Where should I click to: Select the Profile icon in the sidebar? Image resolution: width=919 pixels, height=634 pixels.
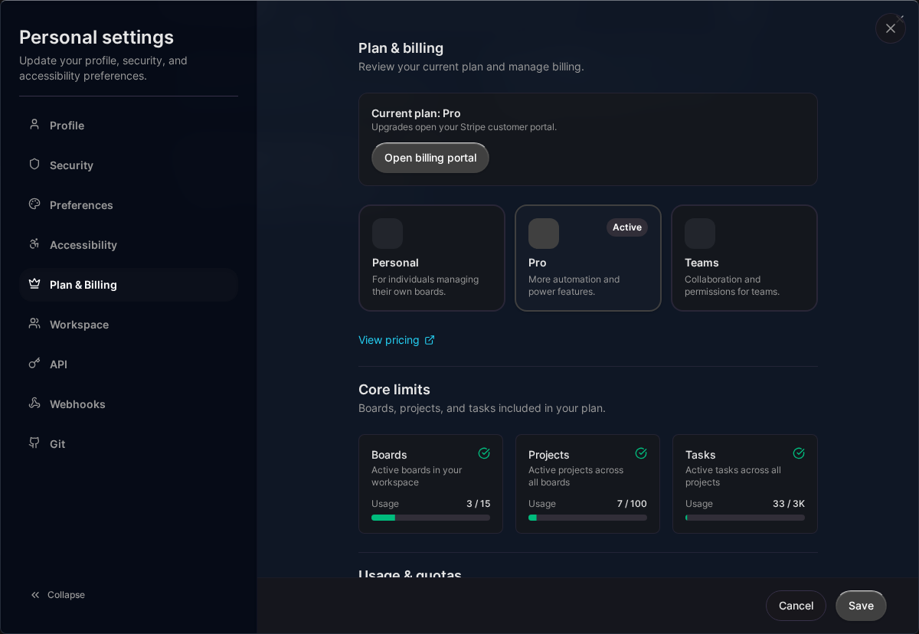pos(34,125)
